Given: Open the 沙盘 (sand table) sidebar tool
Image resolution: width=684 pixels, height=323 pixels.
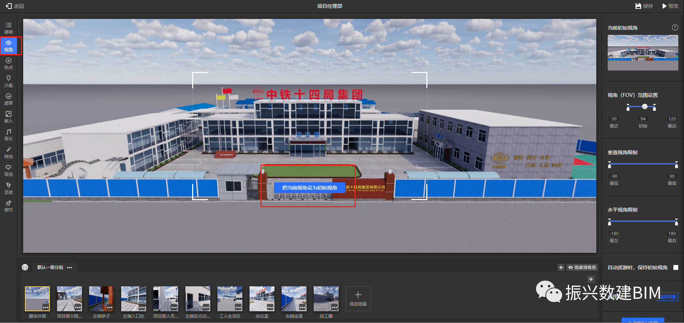Looking at the screenshot, I should click(x=9, y=81).
